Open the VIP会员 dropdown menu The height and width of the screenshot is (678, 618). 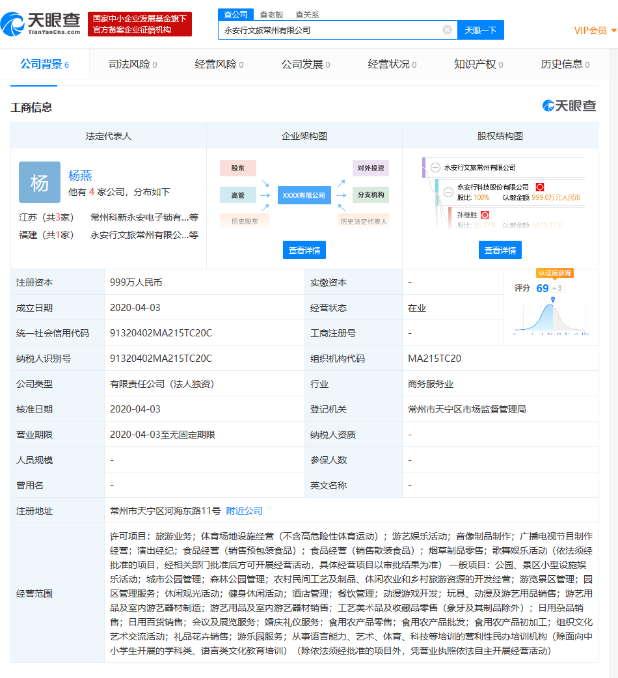point(595,30)
